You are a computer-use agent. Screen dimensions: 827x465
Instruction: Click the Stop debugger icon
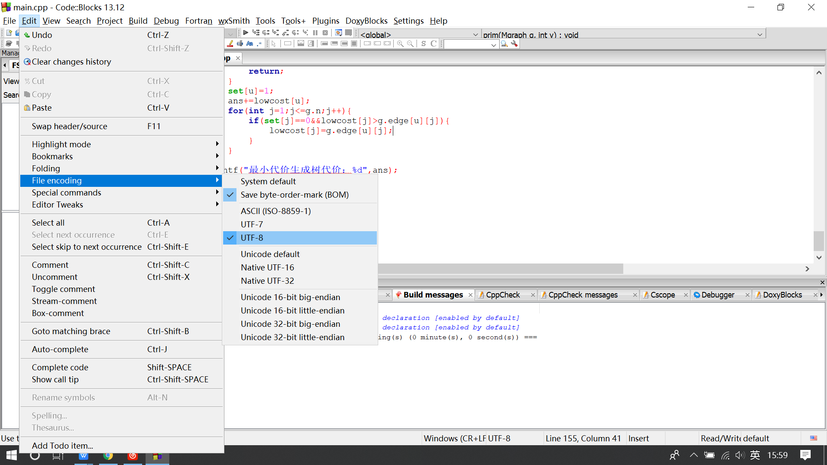point(325,33)
